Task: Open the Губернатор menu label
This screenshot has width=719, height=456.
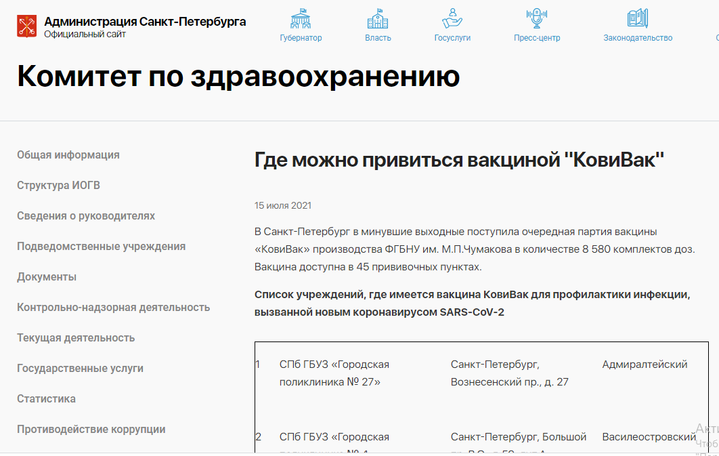Action: (301, 38)
